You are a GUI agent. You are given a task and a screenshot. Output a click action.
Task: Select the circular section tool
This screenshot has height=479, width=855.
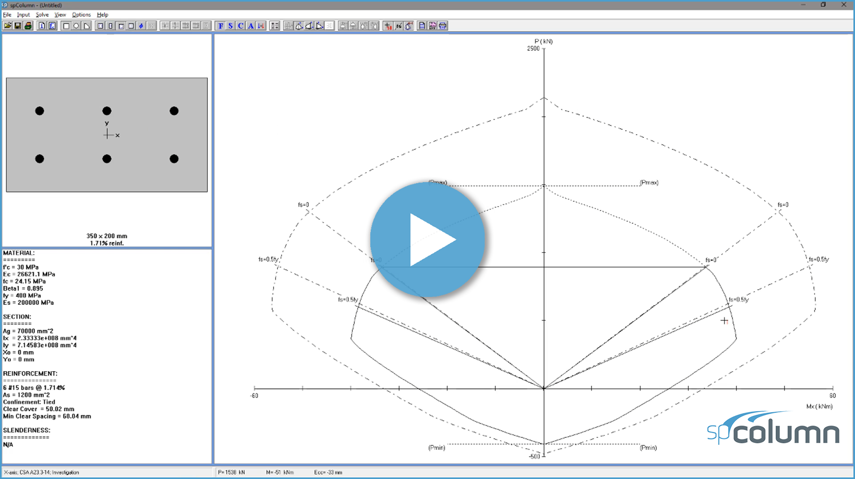(x=76, y=26)
